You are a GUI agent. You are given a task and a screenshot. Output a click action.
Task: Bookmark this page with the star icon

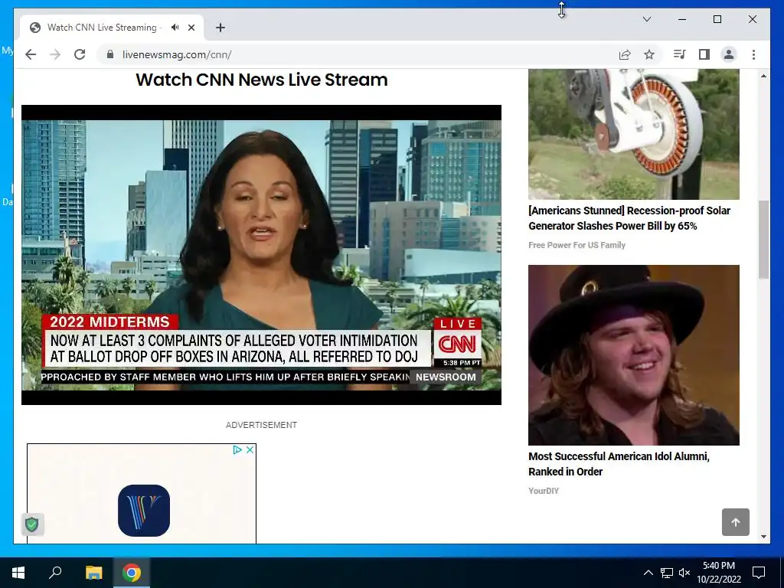[x=649, y=54]
